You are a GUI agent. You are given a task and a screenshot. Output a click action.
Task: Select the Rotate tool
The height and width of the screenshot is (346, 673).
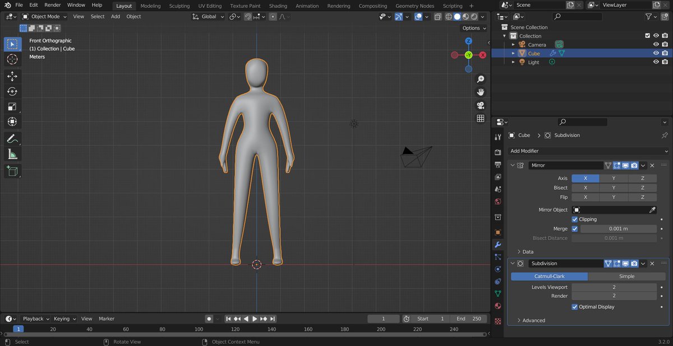coord(12,91)
